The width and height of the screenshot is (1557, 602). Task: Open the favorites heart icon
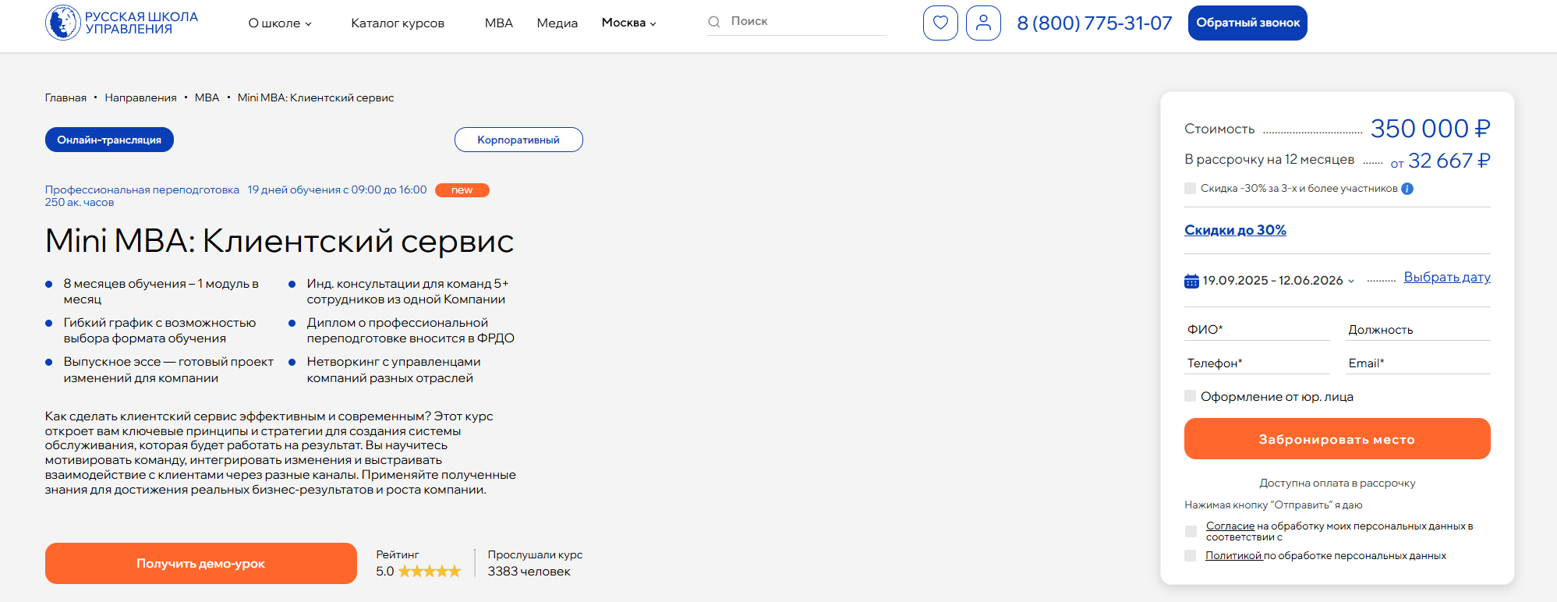940,23
